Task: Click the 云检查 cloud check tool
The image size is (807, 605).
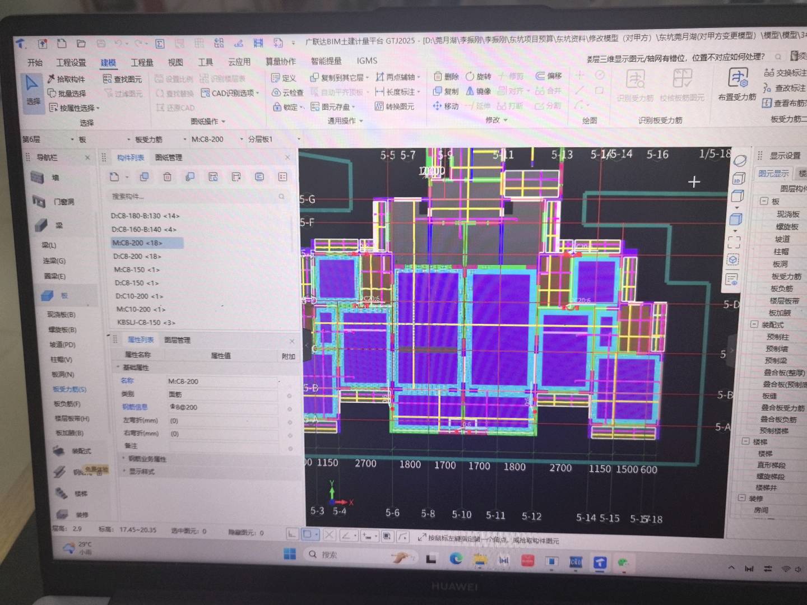Action: [x=287, y=92]
